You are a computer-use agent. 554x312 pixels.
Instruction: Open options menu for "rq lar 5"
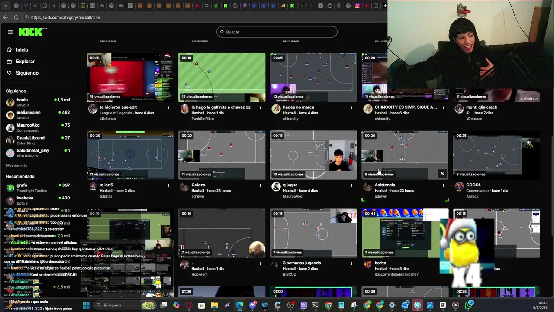pyautogui.click(x=168, y=185)
